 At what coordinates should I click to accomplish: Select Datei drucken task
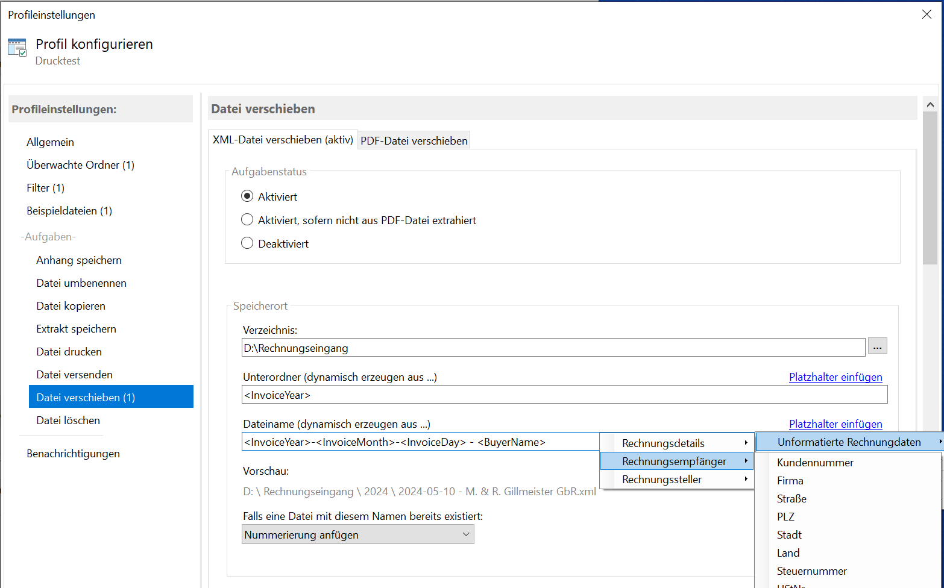click(69, 352)
